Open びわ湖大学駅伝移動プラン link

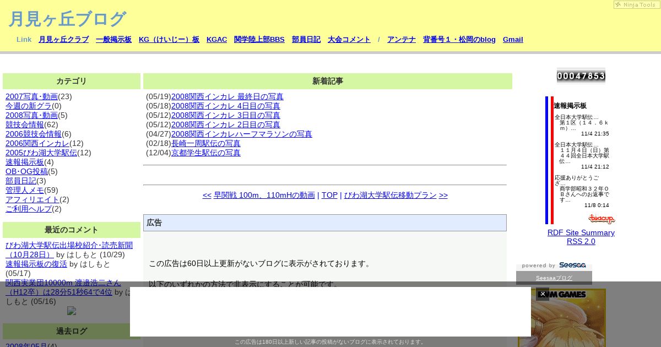391,195
